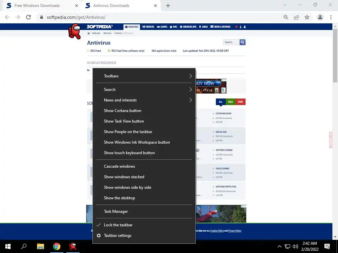Open the MAC section
338x253 pixels.
(x=174, y=27)
